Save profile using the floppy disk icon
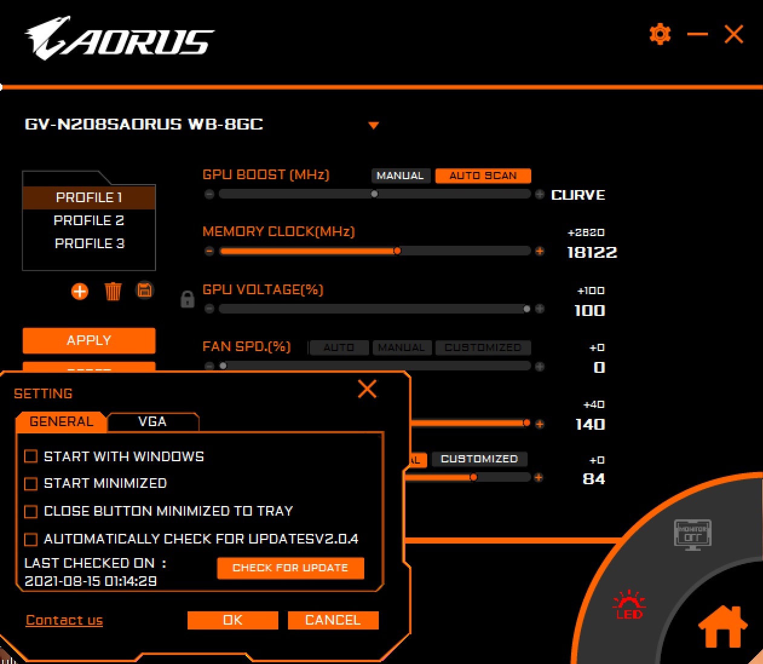Image resolution: width=763 pixels, height=664 pixels. coord(145,290)
